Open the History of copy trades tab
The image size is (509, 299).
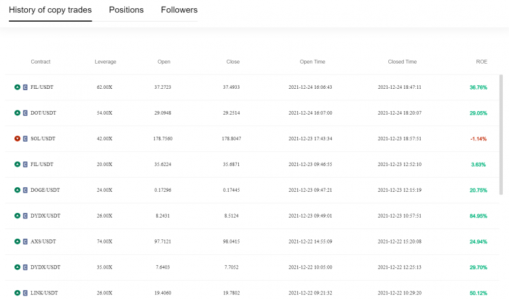[x=50, y=10]
